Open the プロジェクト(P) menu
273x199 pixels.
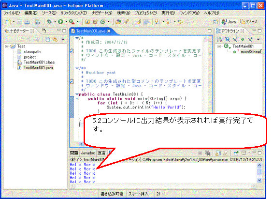coord(146,13)
